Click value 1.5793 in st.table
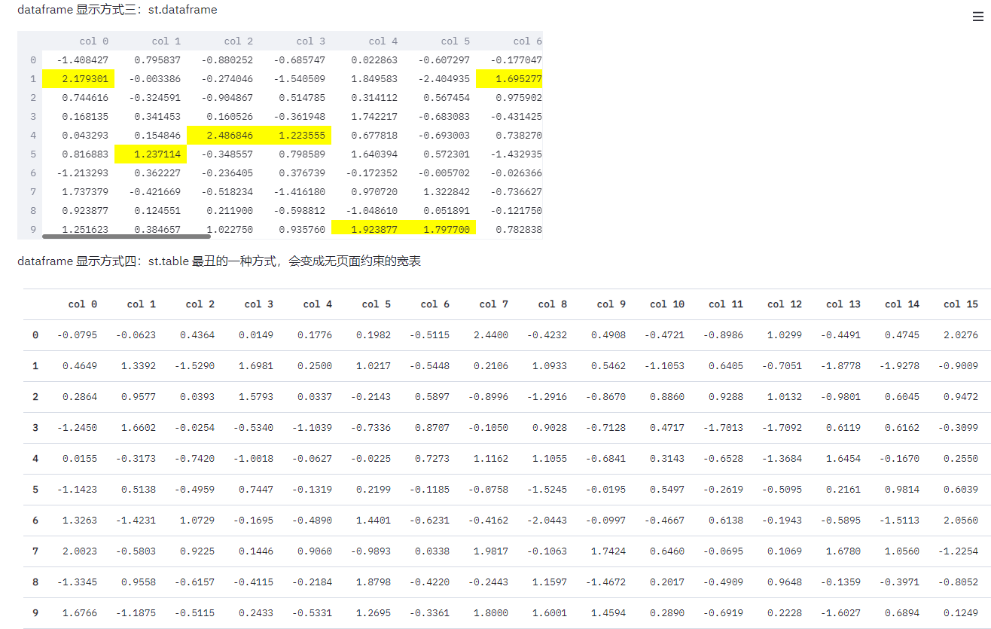The height and width of the screenshot is (629, 991). 255,397
